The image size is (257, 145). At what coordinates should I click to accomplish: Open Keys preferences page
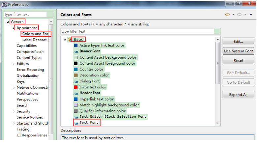pyautogui.click(x=21, y=82)
